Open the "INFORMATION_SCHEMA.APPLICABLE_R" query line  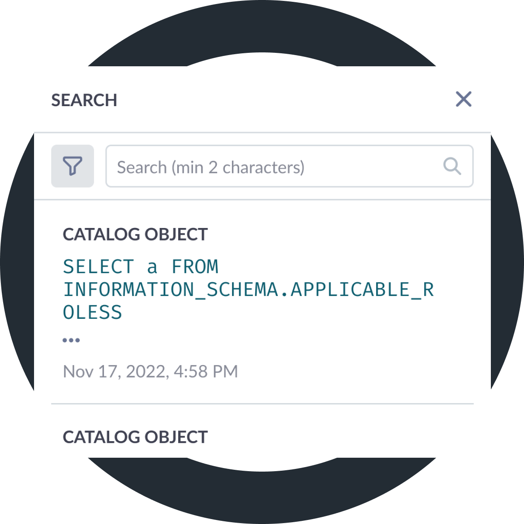tap(248, 290)
